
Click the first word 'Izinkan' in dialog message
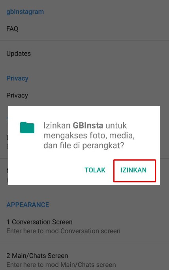[x=57, y=125]
